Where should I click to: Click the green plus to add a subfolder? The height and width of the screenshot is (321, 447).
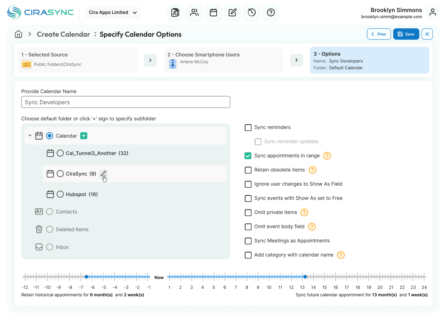84,136
